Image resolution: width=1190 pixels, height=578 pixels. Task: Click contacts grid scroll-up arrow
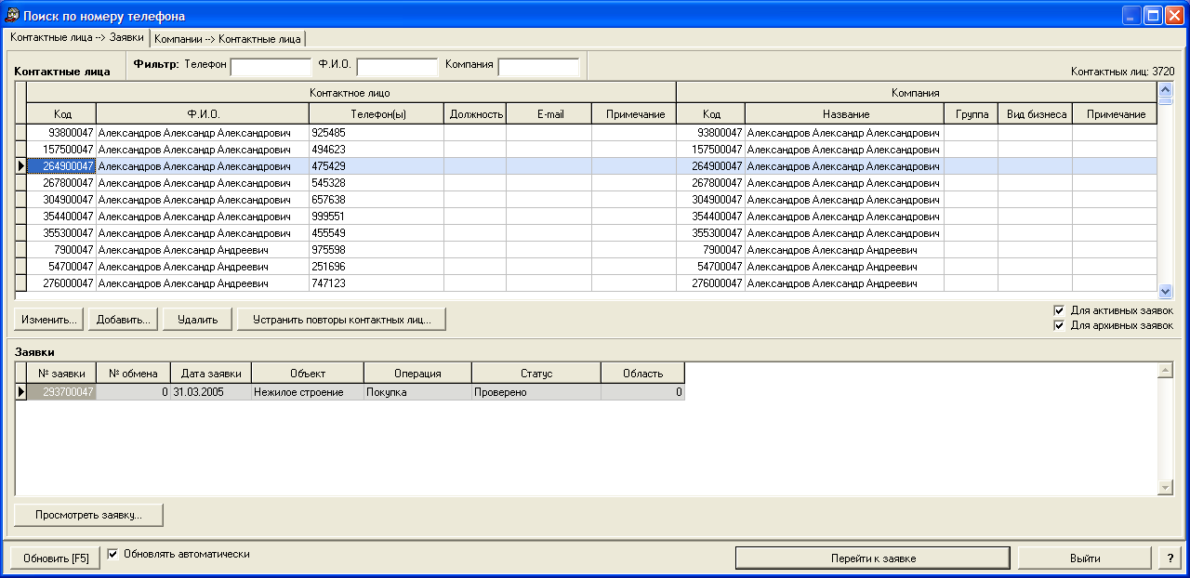tap(1166, 89)
